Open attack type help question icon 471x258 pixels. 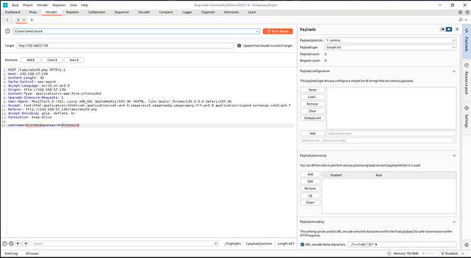pos(8,31)
